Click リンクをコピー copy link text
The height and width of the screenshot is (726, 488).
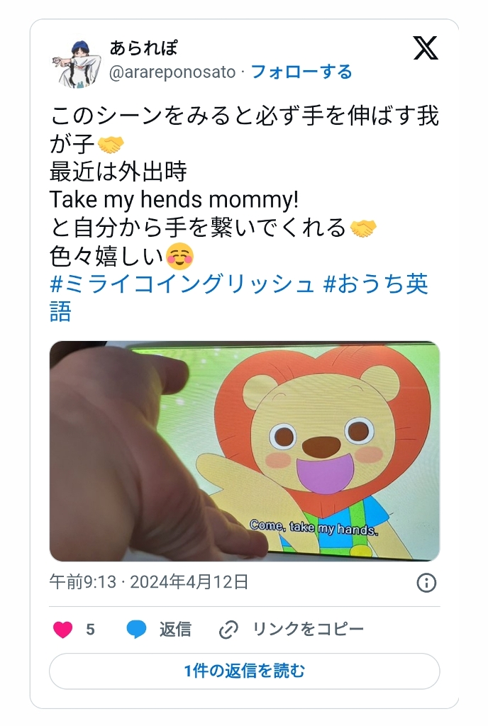tap(309, 630)
